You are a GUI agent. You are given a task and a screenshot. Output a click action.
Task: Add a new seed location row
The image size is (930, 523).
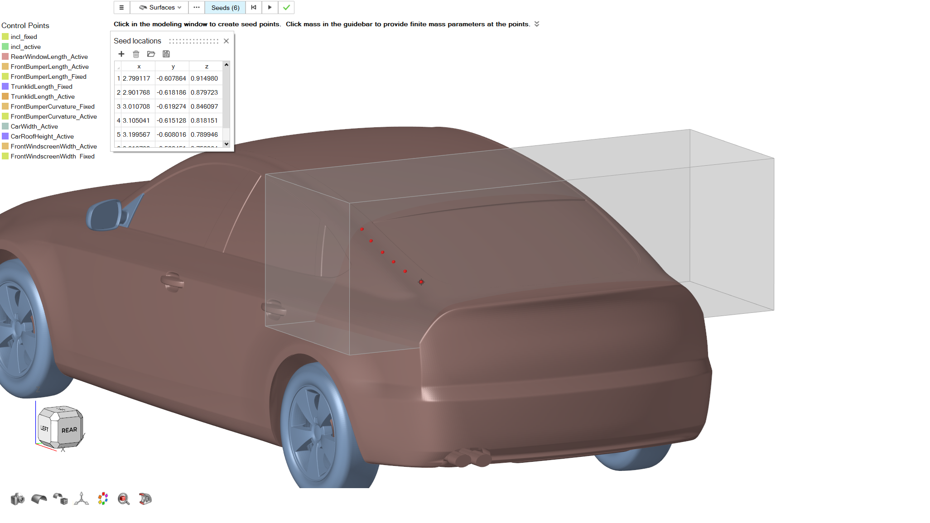pos(121,54)
